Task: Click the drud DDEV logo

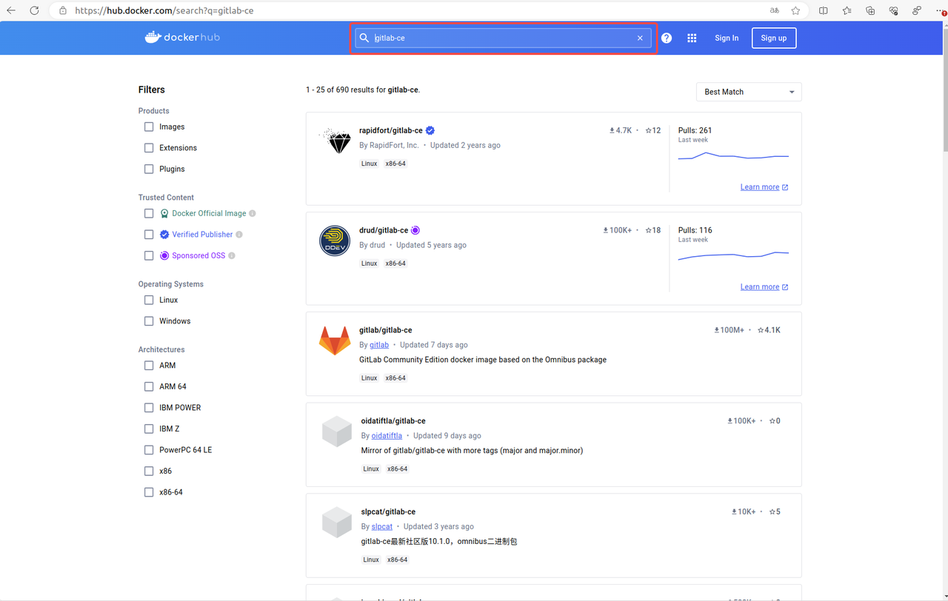Action: pyautogui.click(x=335, y=241)
